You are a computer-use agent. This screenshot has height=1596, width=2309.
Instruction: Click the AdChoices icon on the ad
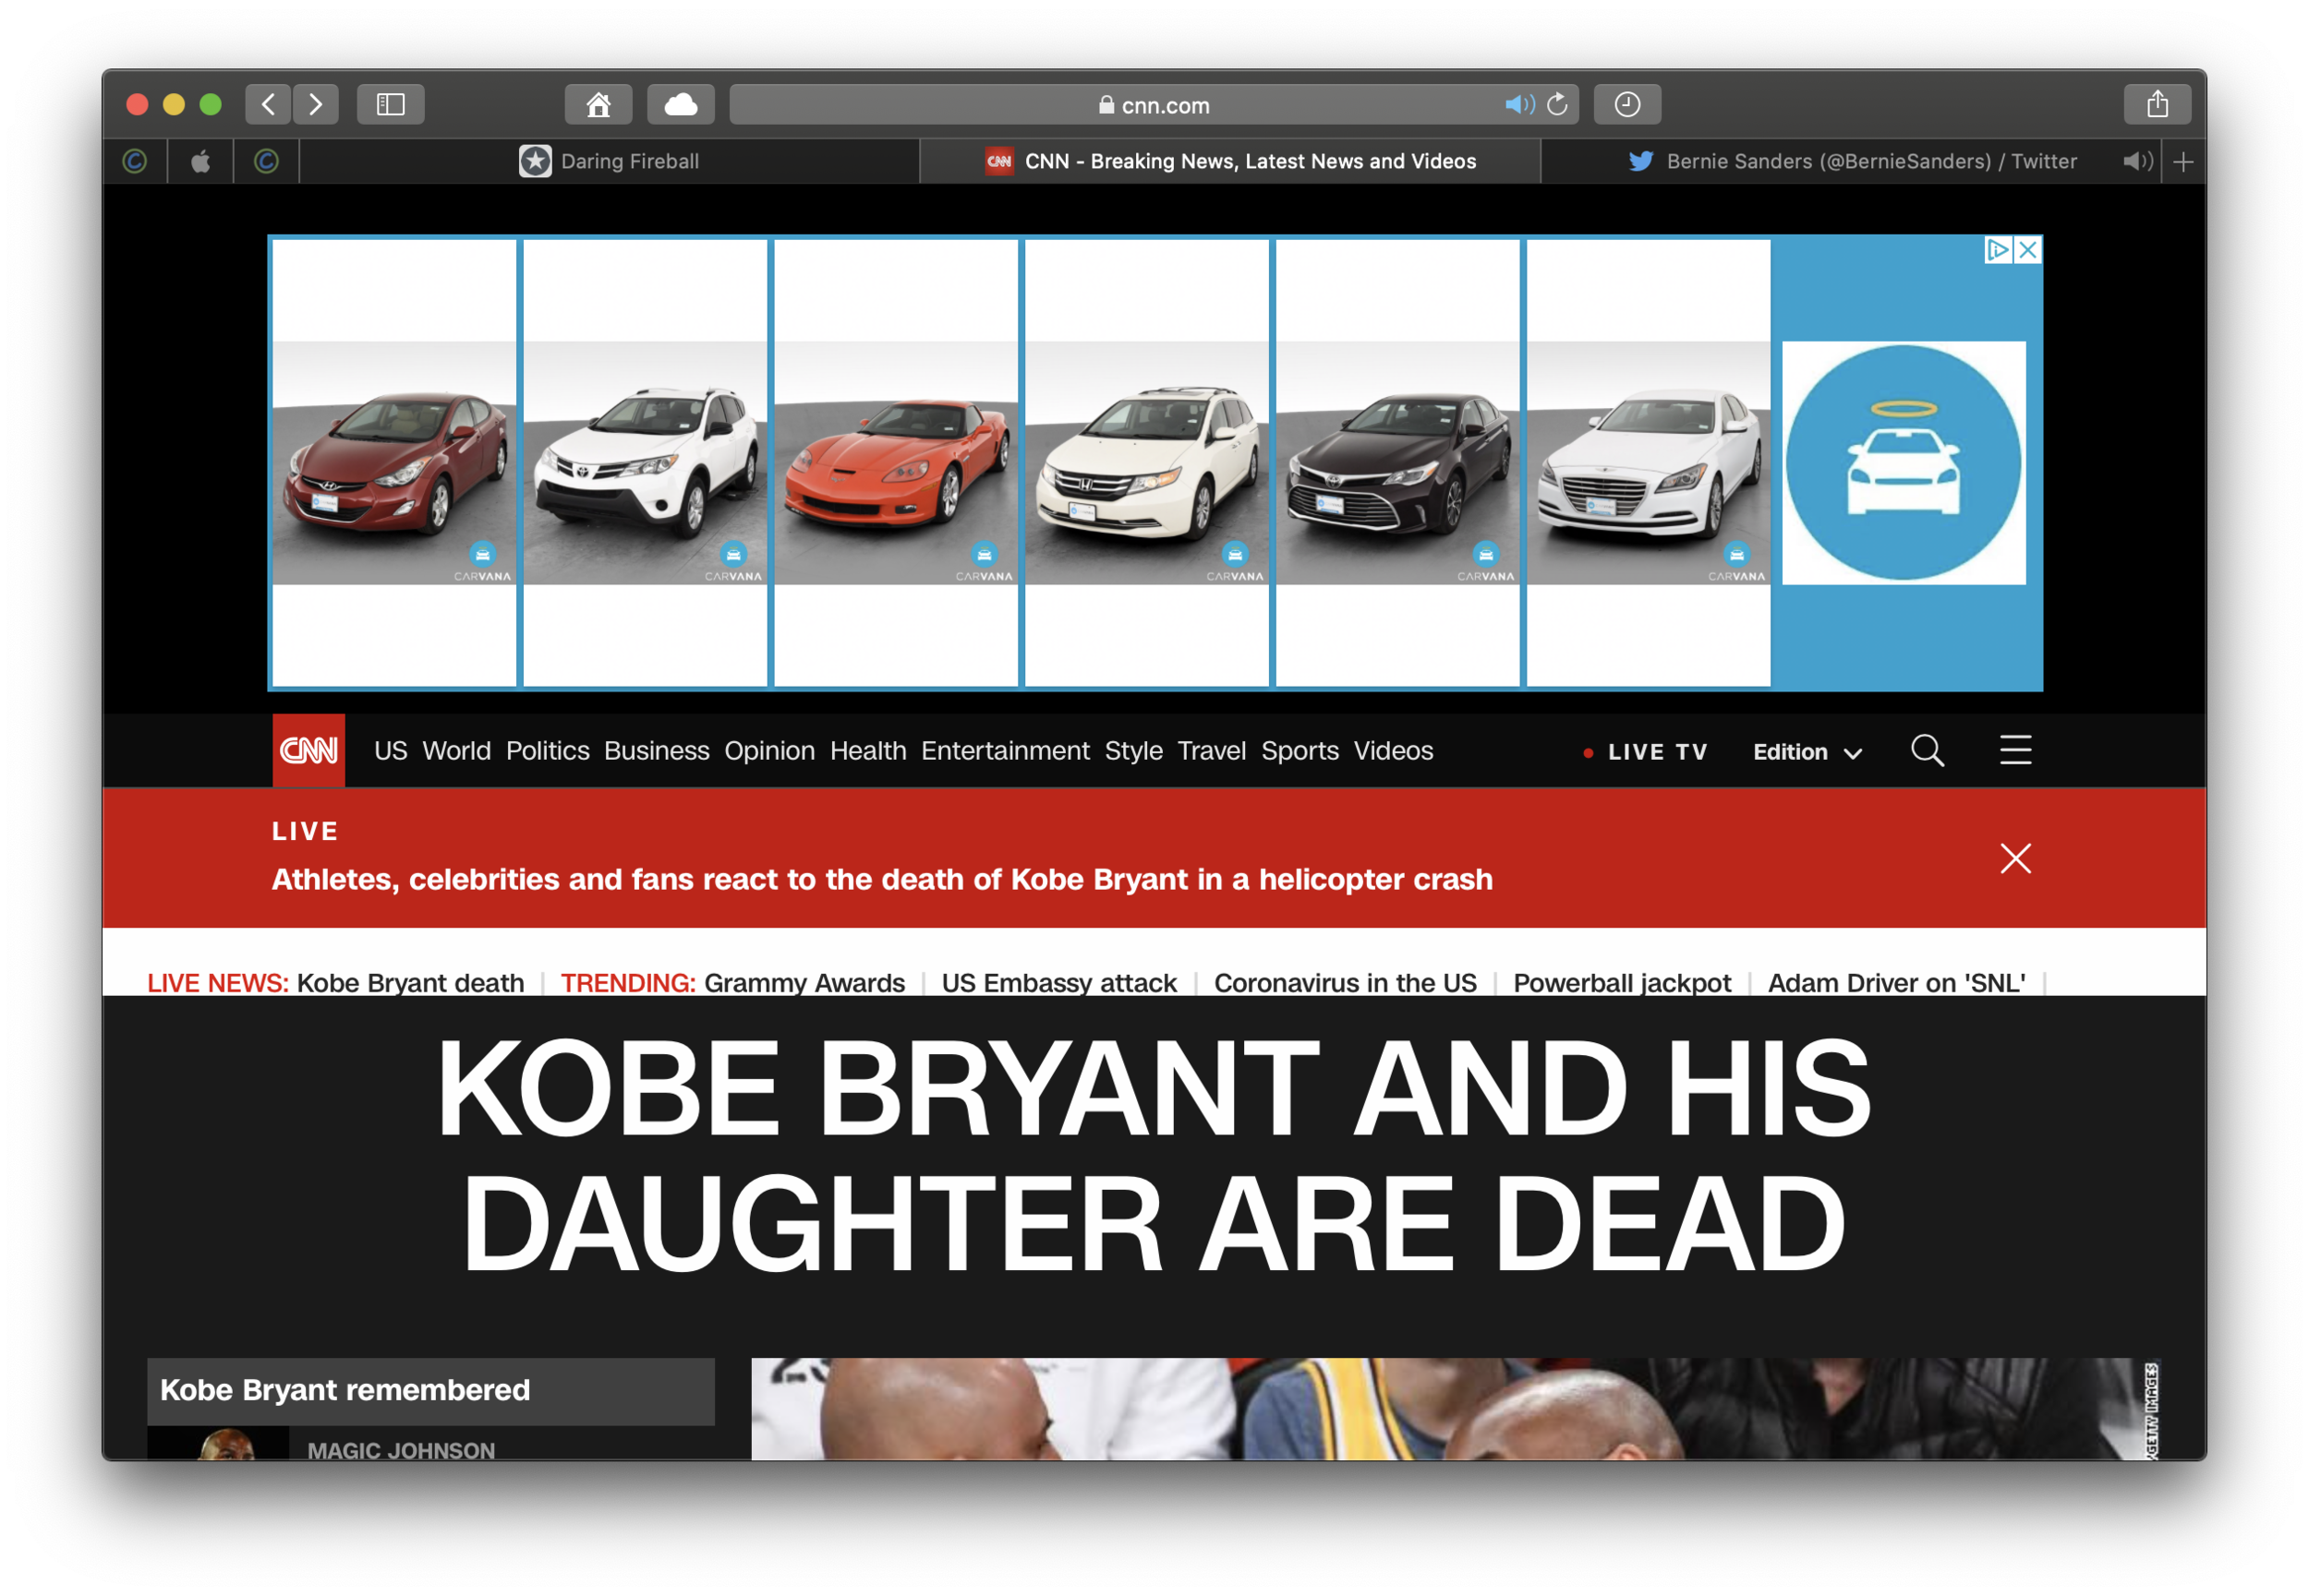pyautogui.click(x=1998, y=250)
